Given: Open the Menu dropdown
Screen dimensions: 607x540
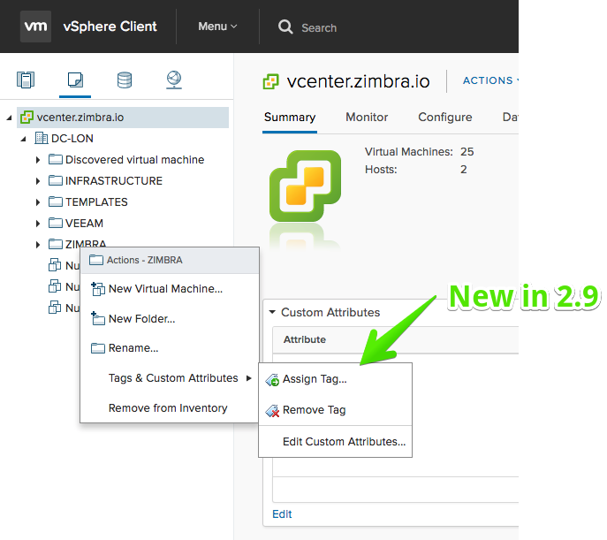Looking at the screenshot, I should 217,27.
